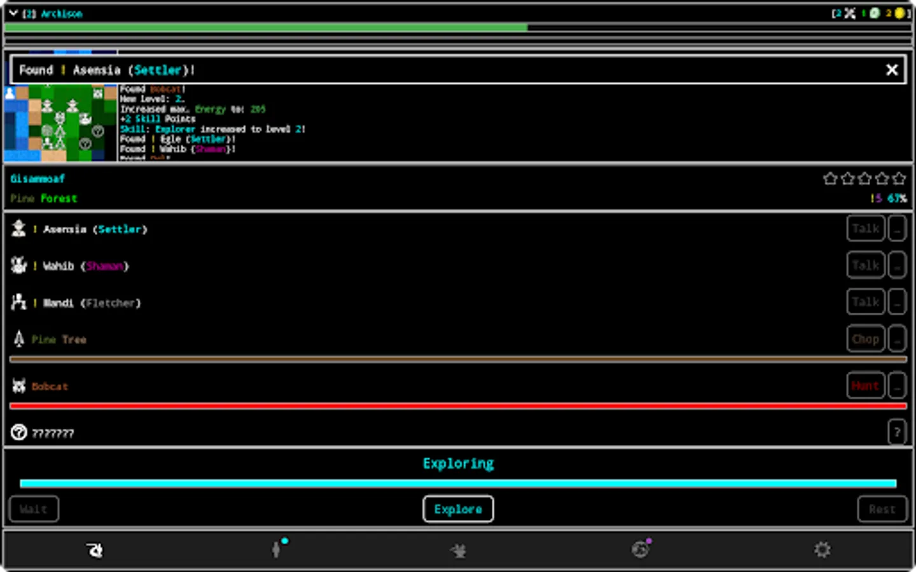Screen dimensions: 916x572
Task: Select the Pine Tree icon in the list
Action: (18, 339)
